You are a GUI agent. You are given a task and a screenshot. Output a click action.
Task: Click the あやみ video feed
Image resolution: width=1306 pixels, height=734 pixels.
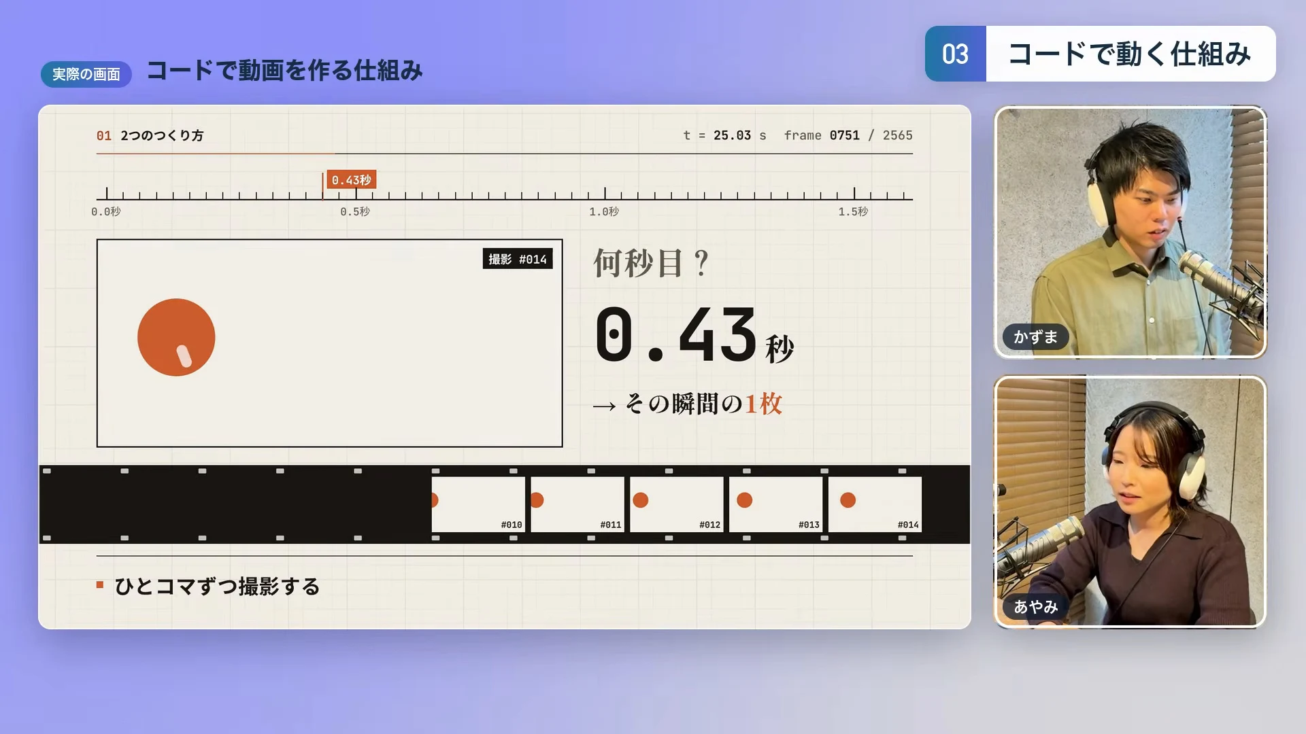point(1130,502)
